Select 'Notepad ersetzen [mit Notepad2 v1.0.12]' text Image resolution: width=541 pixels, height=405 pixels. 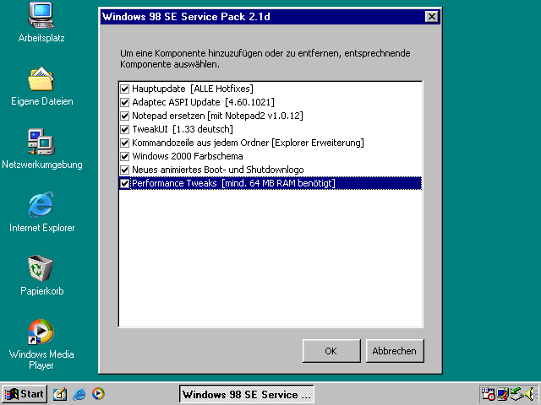217,116
